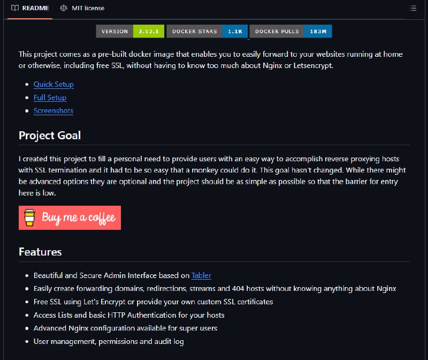This screenshot has width=428, height=360.
Task: Click the Version 2.12.1 badge
Action: 130,31
